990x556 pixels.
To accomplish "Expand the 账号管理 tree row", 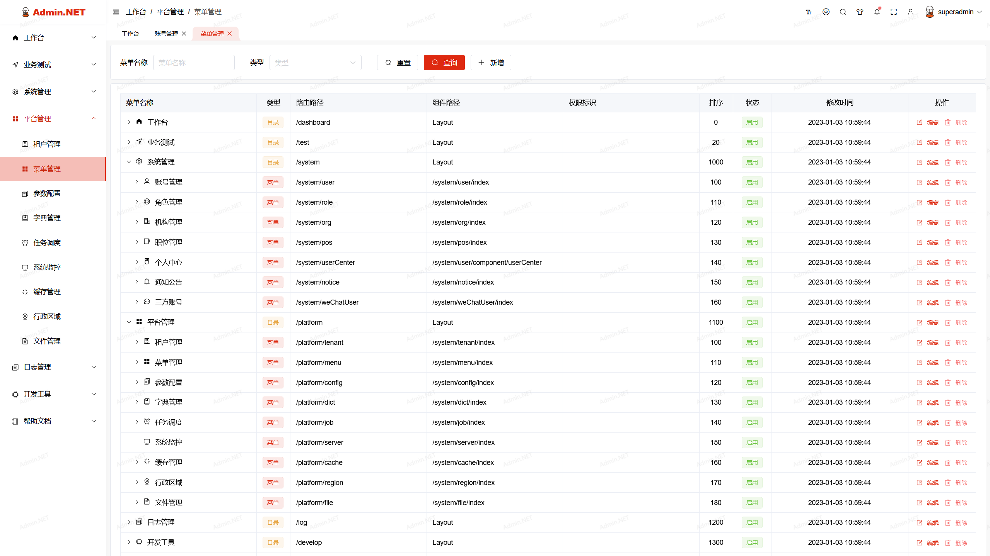I will pos(137,182).
